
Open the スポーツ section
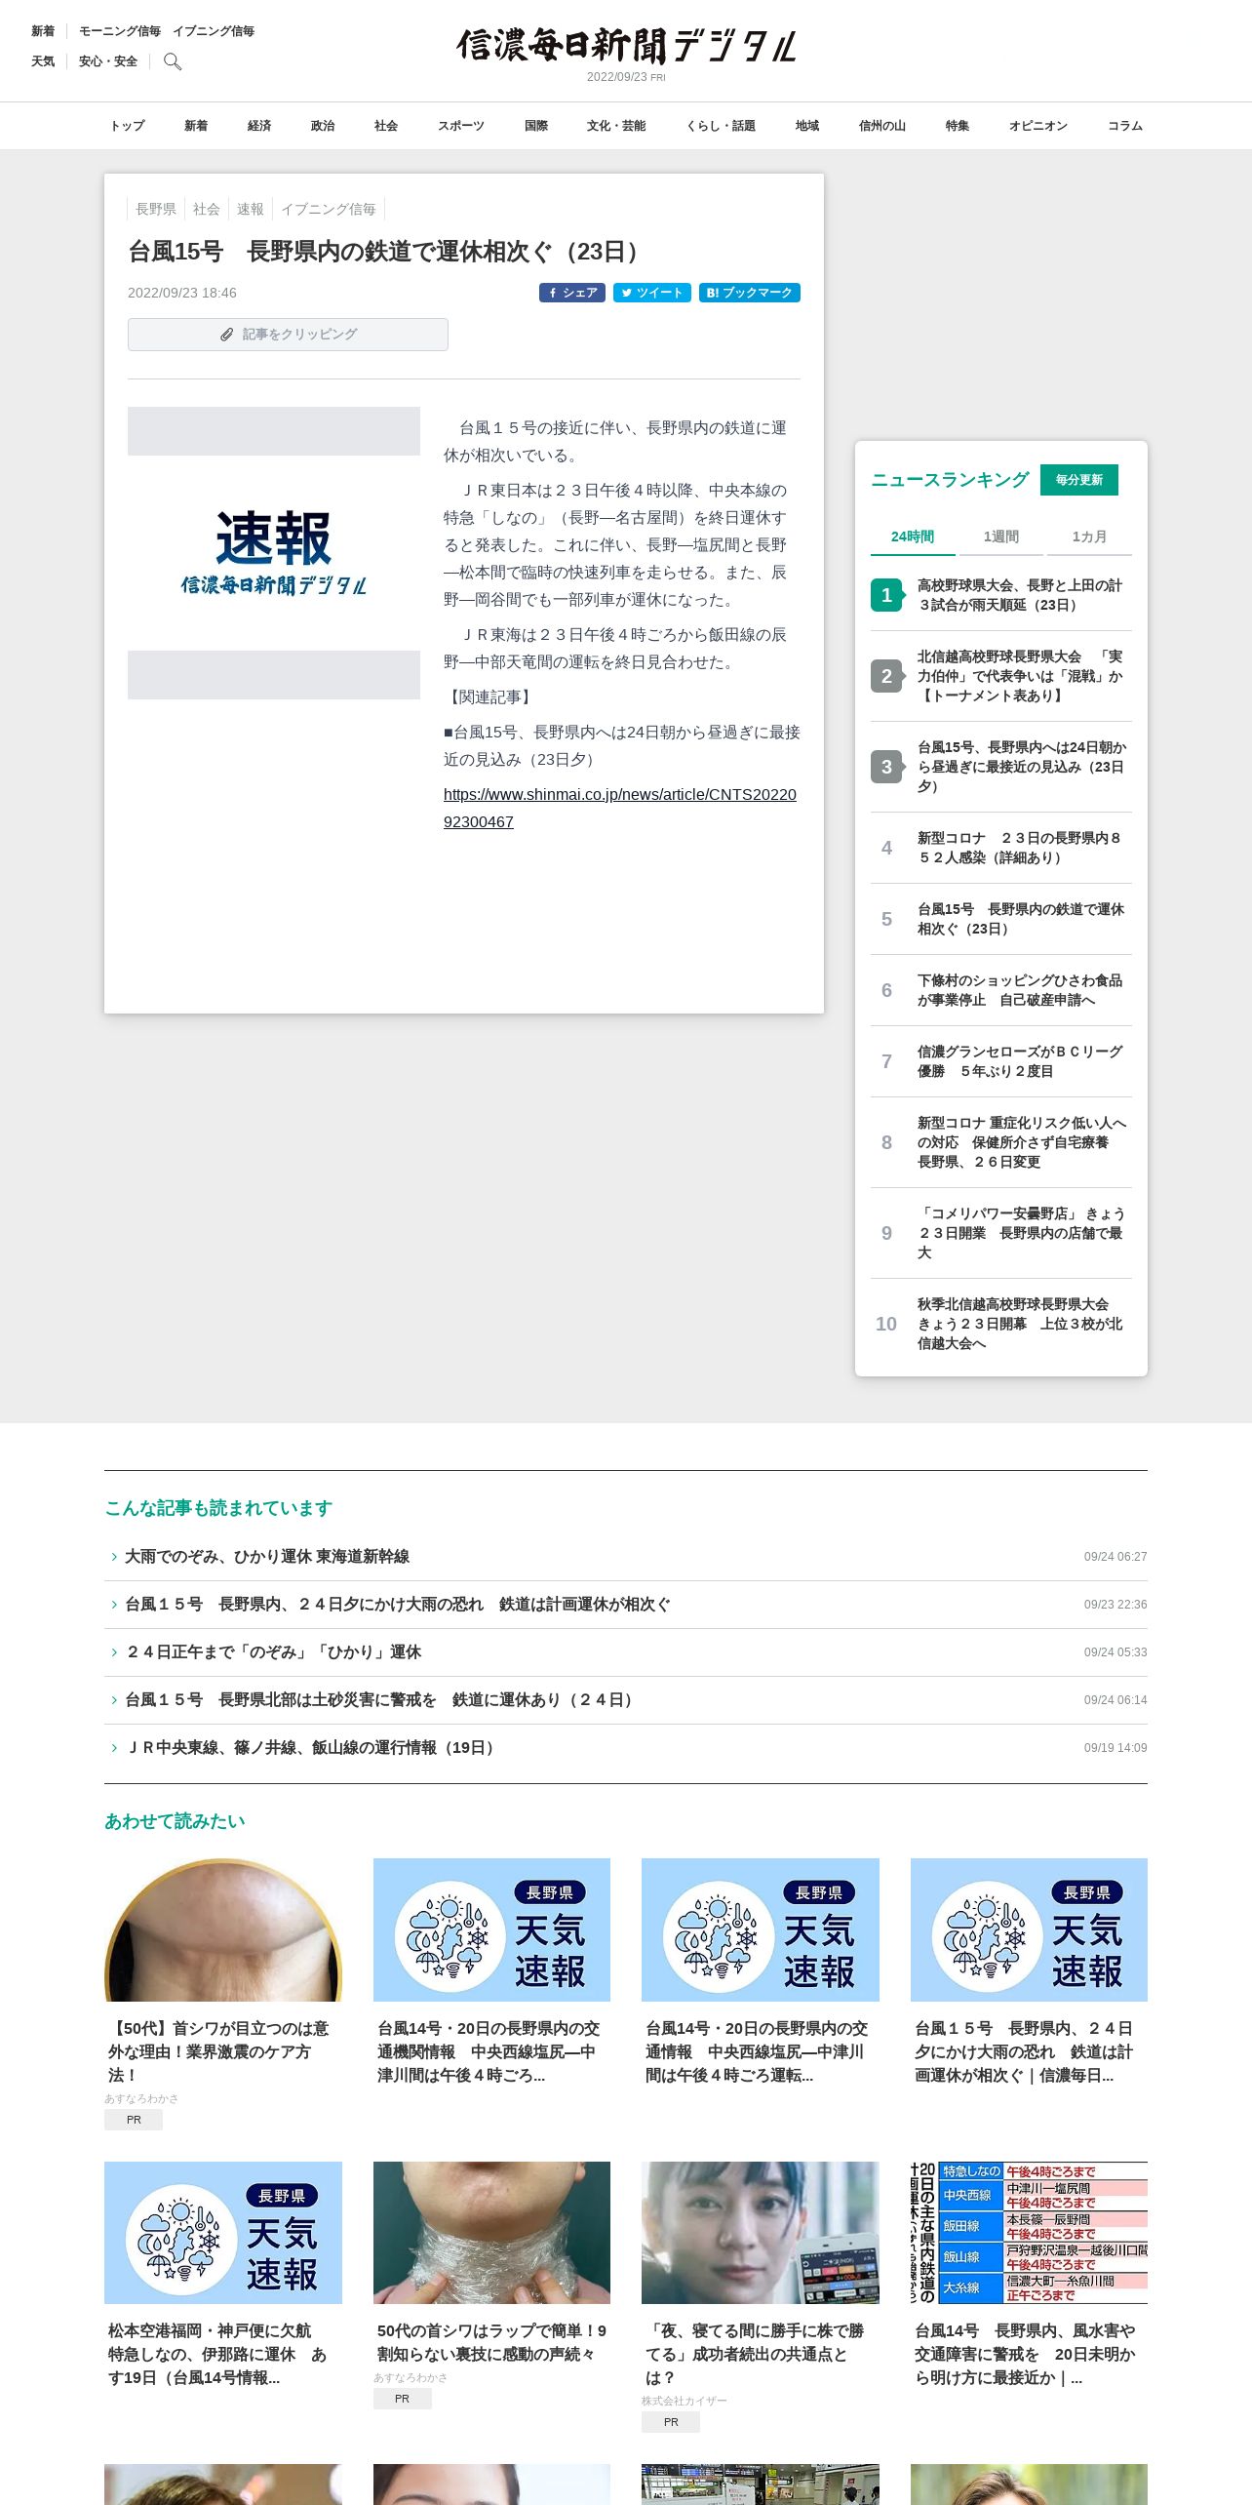pos(461,126)
